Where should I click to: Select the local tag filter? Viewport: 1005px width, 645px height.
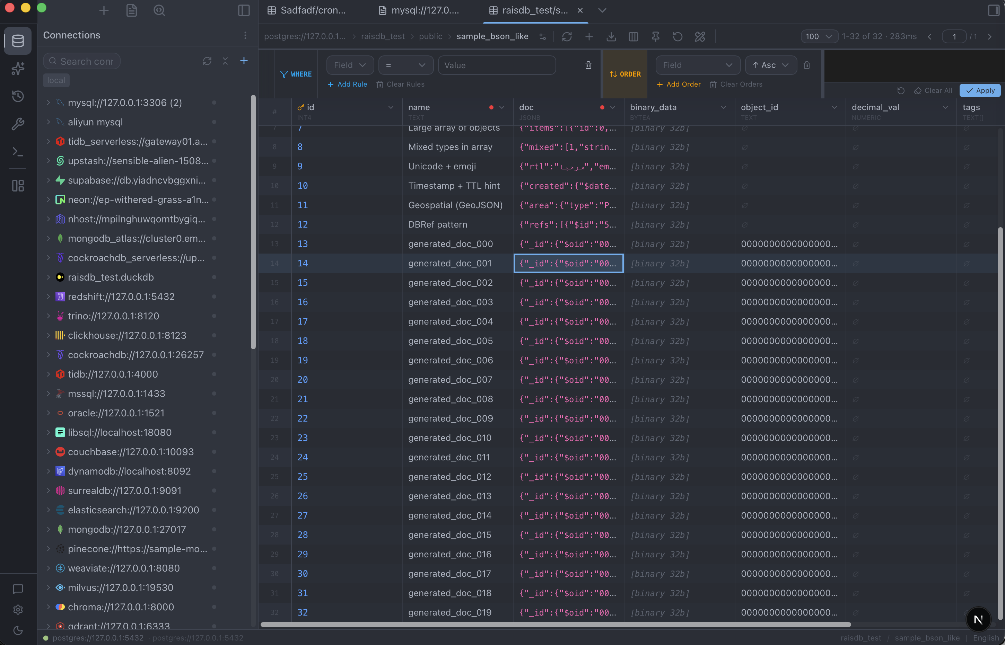point(56,80)
